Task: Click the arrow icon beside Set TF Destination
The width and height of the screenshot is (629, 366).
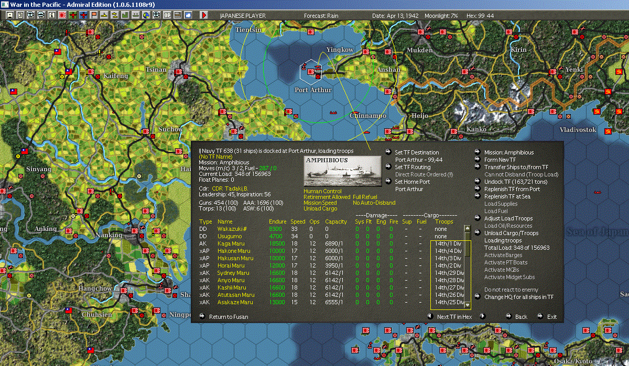Action: click(x=388, y=152)
